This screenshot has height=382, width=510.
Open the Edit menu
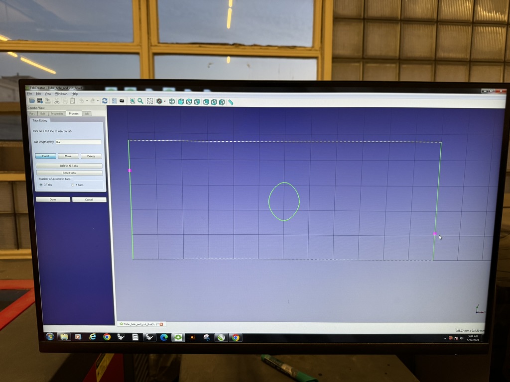click(x=38, y=94)
